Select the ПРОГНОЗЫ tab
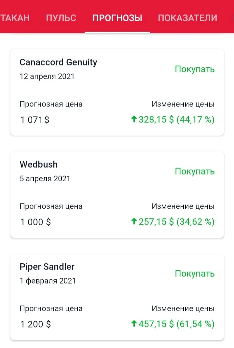 click(x=117, y=18)
